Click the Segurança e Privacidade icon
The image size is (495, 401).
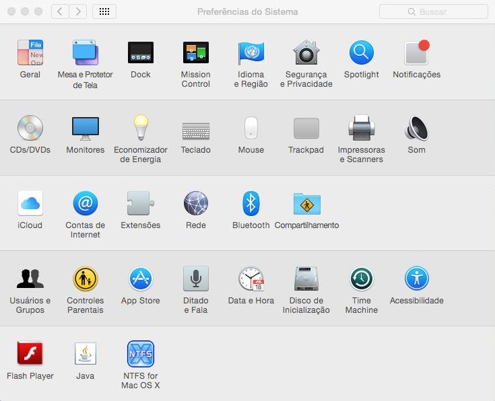pyautogui.click(x=306, y=53)
